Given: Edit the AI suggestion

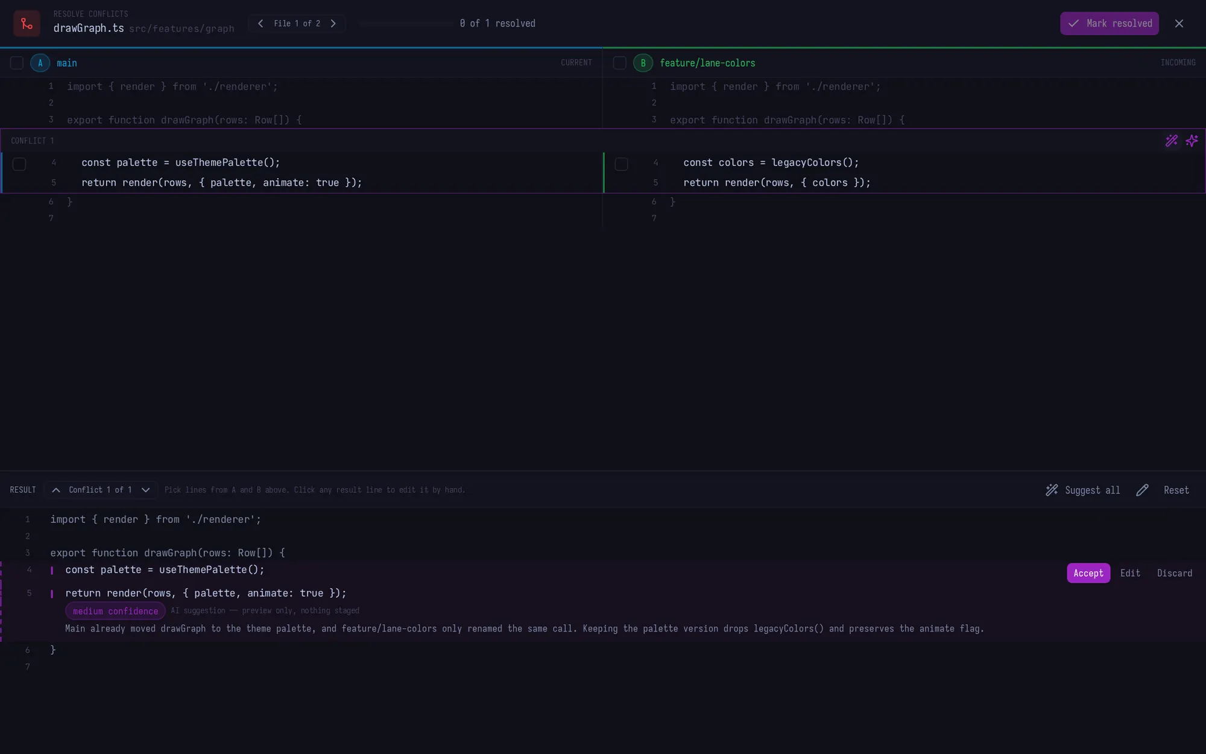Looking at the screenshot, I should click(x=1130, y=573).
